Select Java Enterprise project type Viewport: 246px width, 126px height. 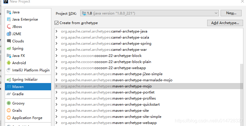28,19
